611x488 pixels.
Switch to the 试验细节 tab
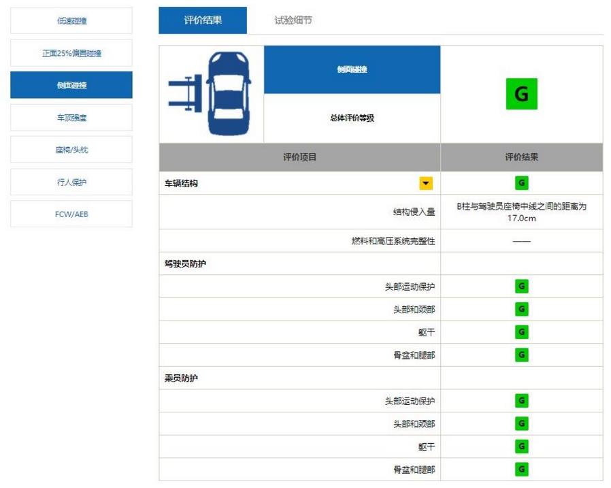point(293,20)
